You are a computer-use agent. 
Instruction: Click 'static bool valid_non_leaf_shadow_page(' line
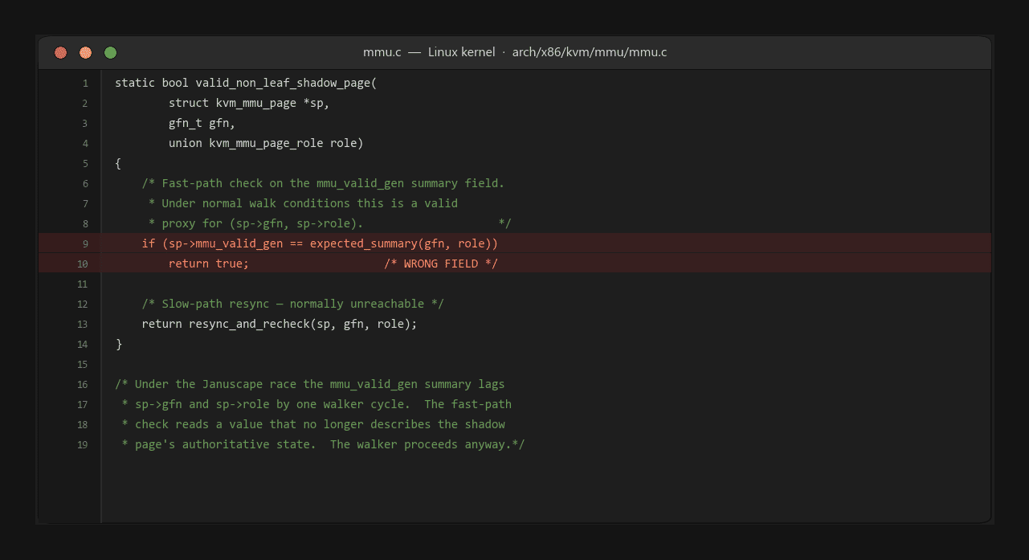point(246,83)
